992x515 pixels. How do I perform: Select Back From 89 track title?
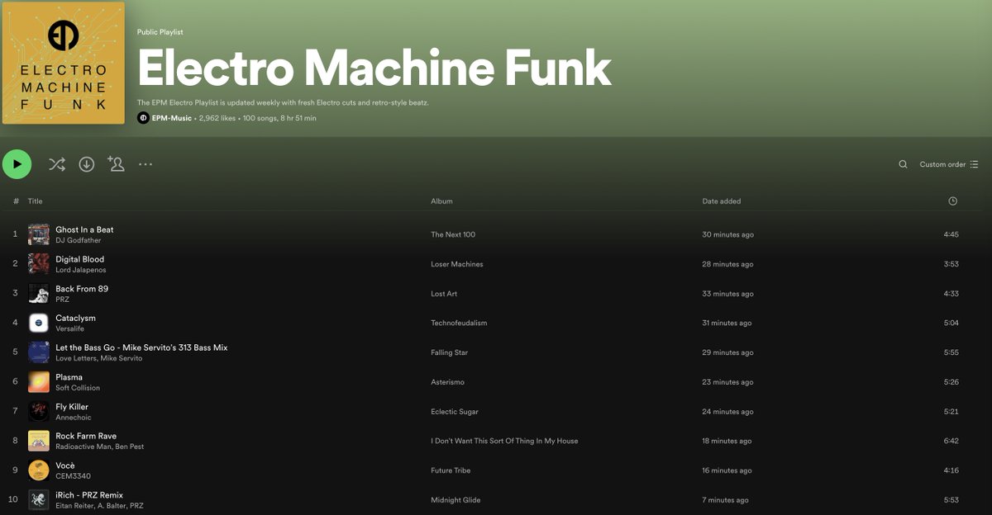pos(82,289)
